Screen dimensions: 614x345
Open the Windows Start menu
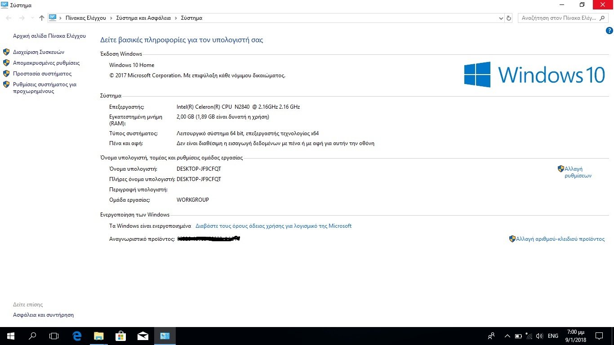tap(10, 336)
